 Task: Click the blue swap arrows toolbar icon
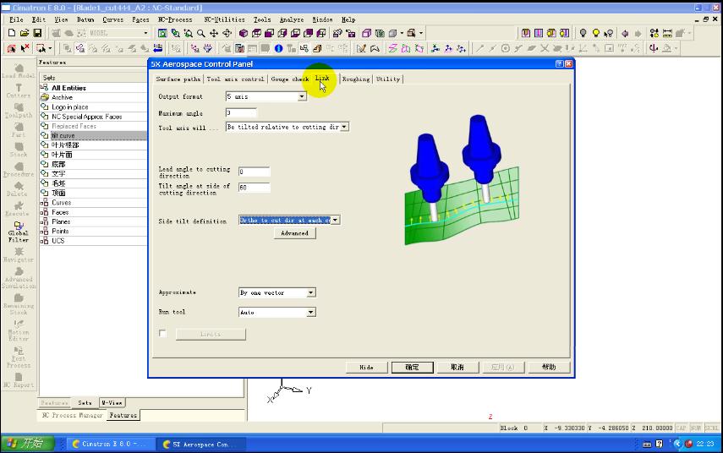coord(157,48)
